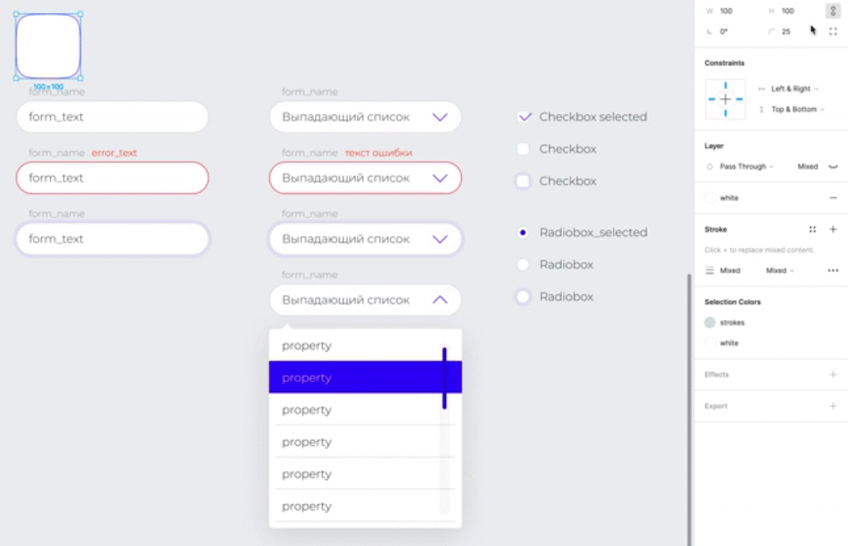This screenshot has width=848, height=546.
Task: Click the Effects section title
Action: pyautogui.click(x=716, y=374)
